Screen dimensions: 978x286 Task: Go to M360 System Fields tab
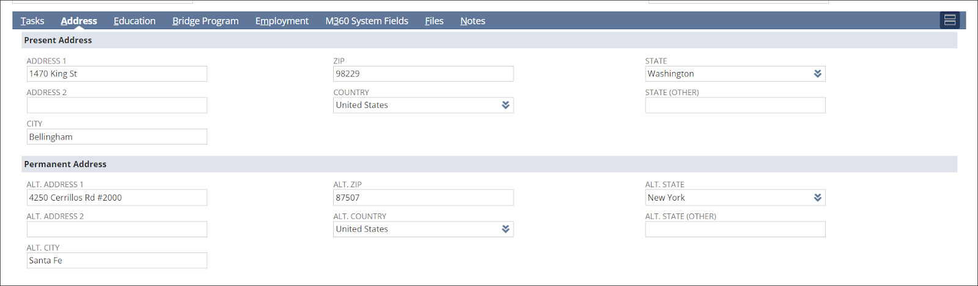pos(367,21)
